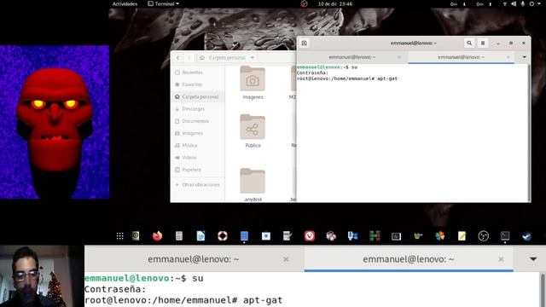Select the active tab in the enlarged overlay
Viewport: 546px width, 307px height.
(408, 259)
